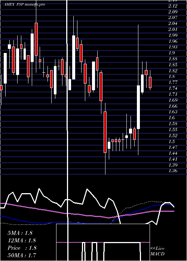Click the 1.99 price axis label
Screen dimensions: 187x261
click(x=173, y=35)
